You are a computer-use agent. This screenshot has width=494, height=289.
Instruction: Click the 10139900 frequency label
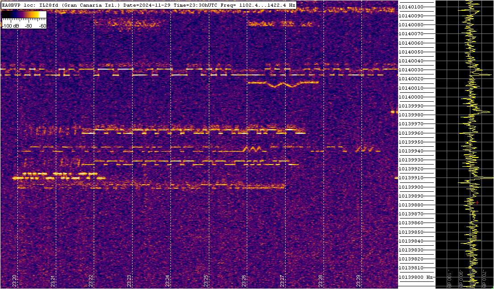pos(411,187)
